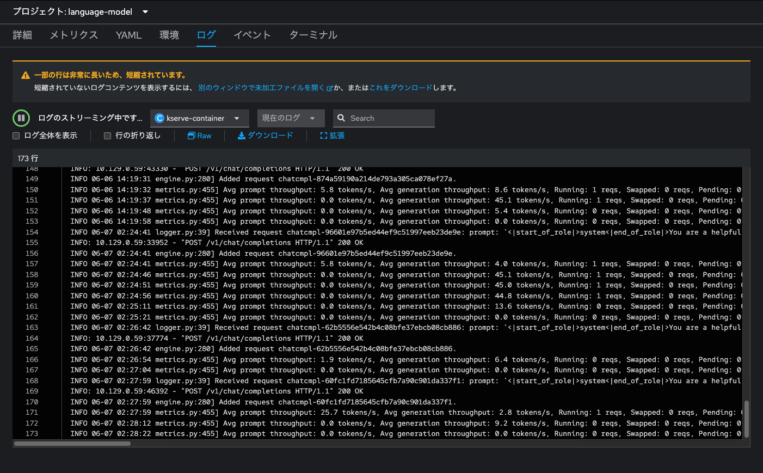Image resolution: width=763 pixels, height=473 pixels.
Task: Click the Added request chatcmpl-874a59190 log entry
Action: point(263,179)
